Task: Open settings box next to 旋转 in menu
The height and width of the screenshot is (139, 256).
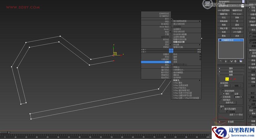Action: pos(200,57)
